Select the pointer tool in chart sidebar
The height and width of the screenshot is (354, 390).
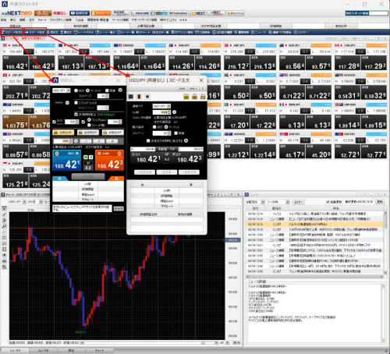click(x=4, y=209)
